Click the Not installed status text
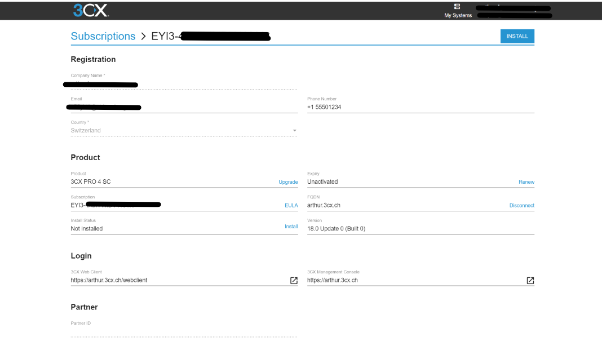The height and width of the screenshot is (350, 602). 87,228
